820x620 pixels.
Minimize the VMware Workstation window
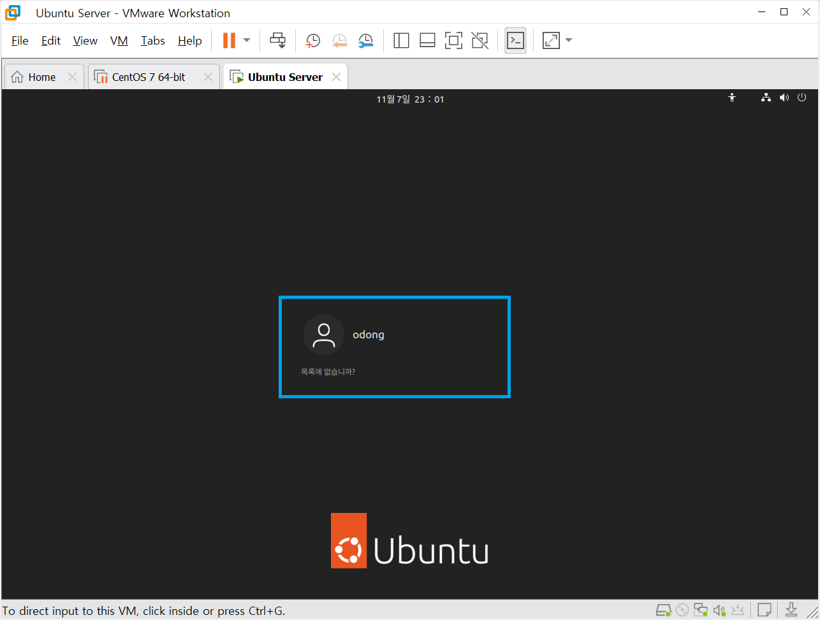point(761,12)
